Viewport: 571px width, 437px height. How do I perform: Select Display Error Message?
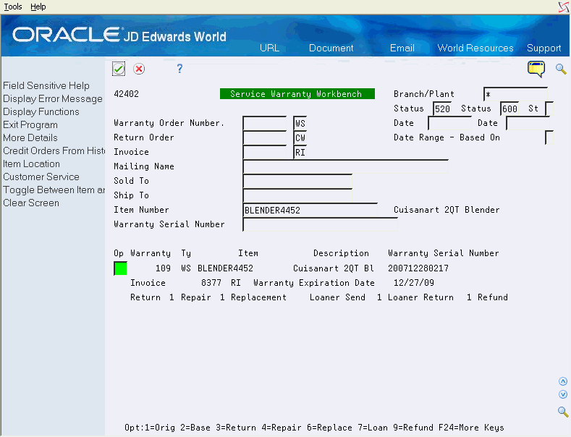tap(53, 98)
